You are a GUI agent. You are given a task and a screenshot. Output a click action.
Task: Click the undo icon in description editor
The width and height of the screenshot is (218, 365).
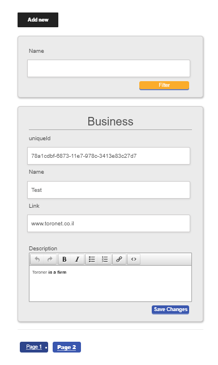click(x=37, y=259)
